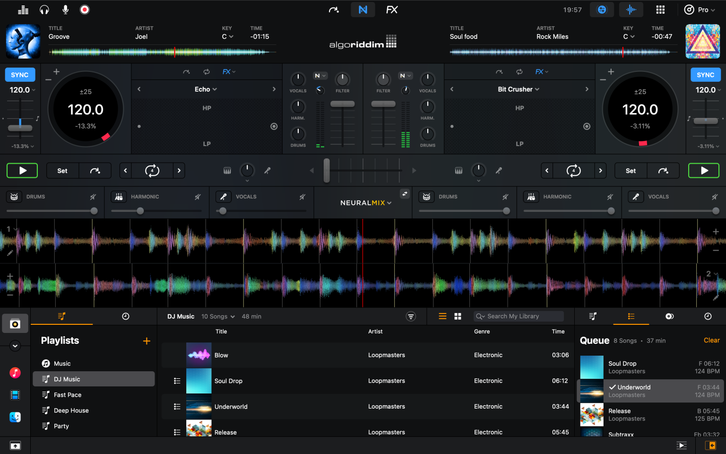726x454 pixels.
Task: Click the library filter icon above the track list
Action: pos(411,316)
